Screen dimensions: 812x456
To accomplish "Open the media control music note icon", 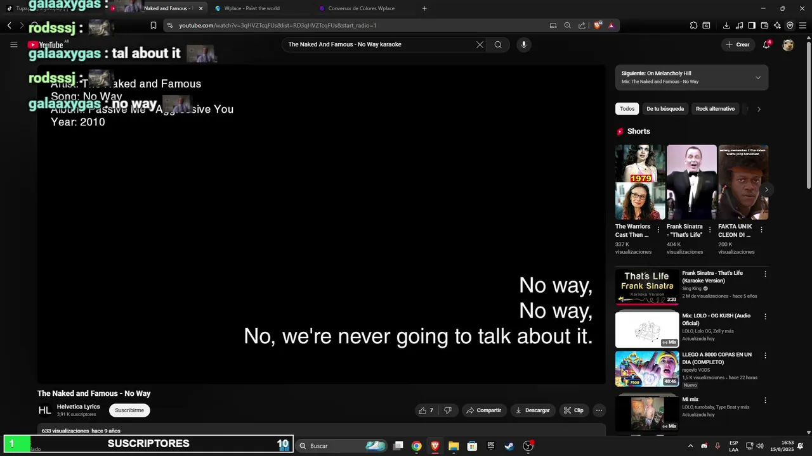I will pyautogui.click(x=739, y=25).
